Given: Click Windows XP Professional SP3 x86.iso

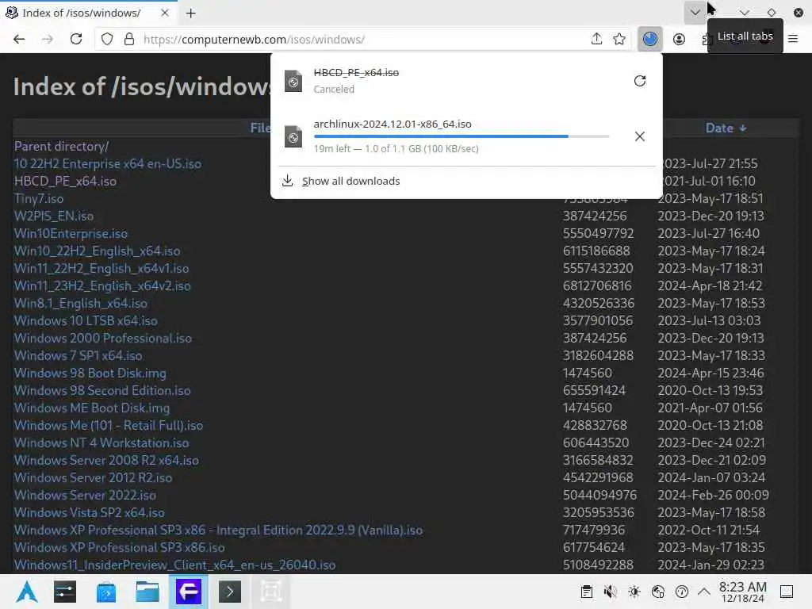Looking at the screenshot, I should coord(120,547).
